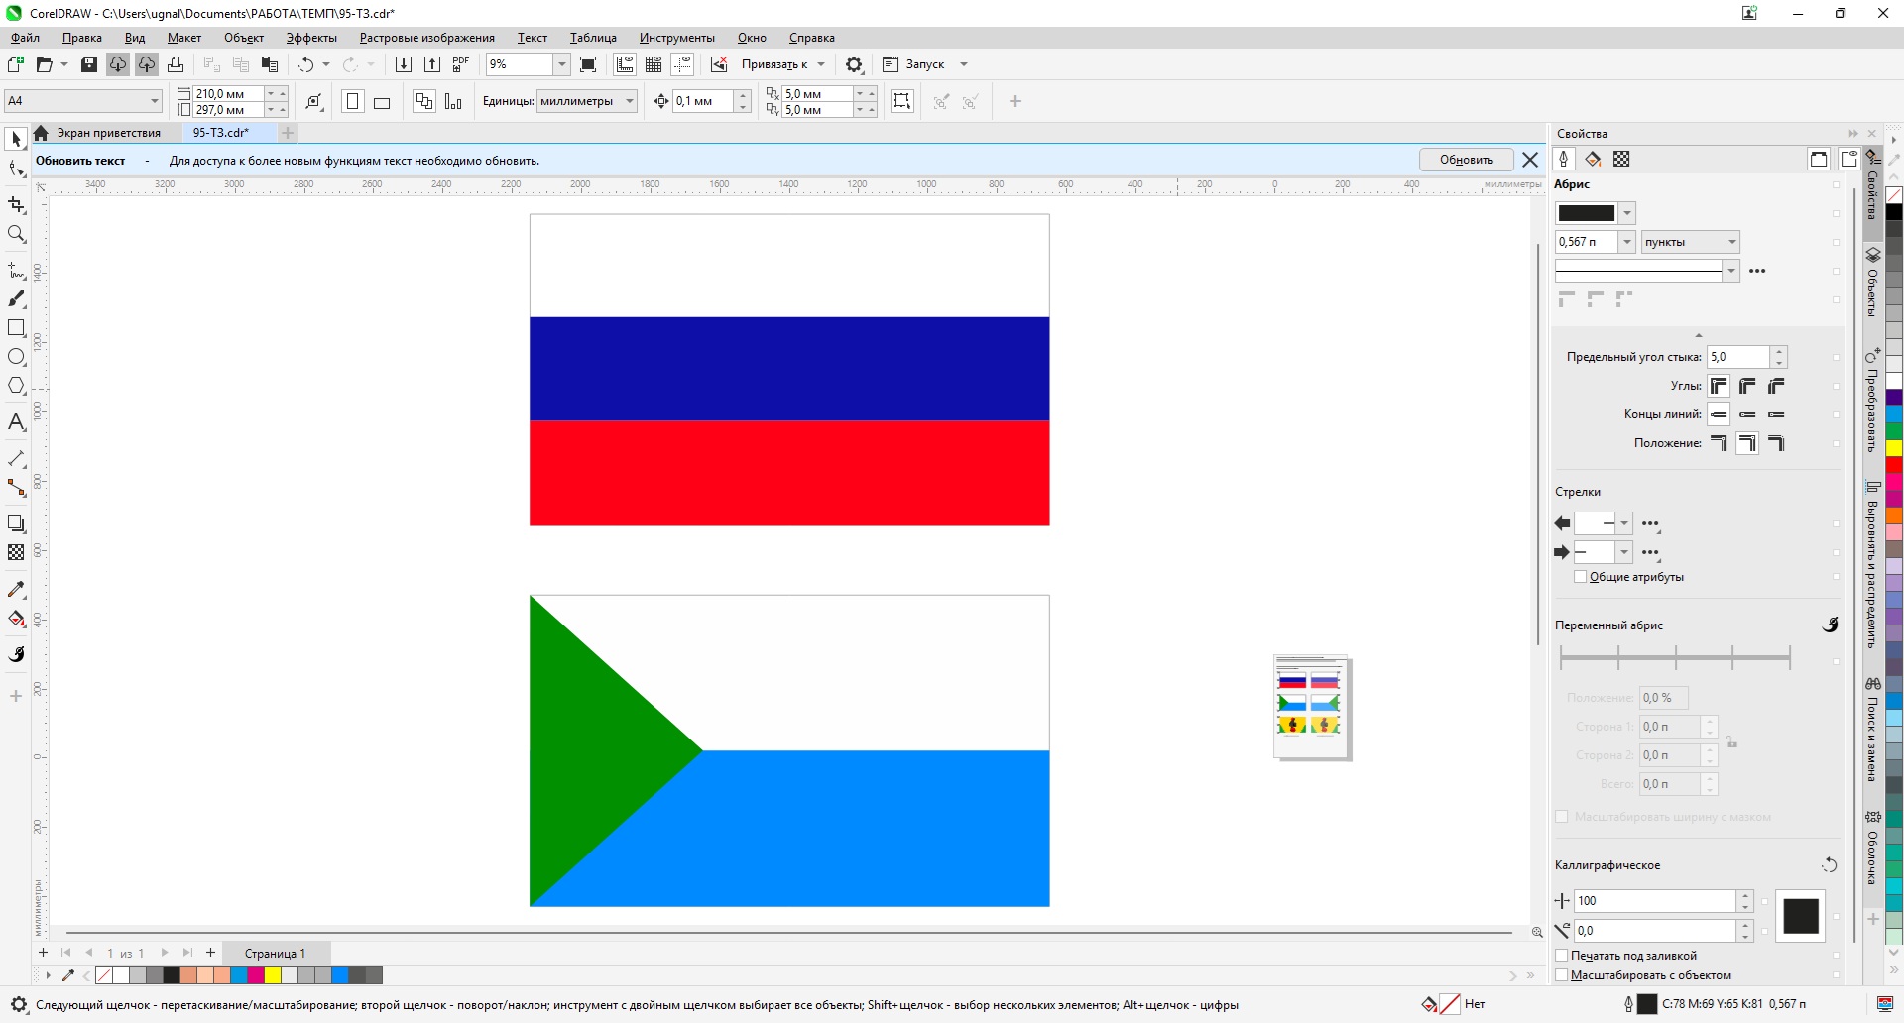Click the Save icon in toolbar
This screenshot has width=1904, height=1023.
click(x=89, y=64)
